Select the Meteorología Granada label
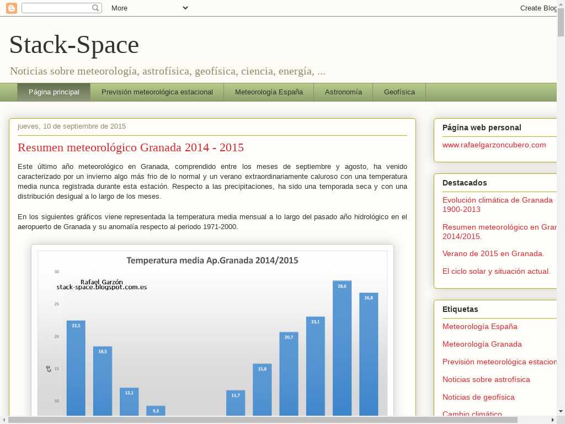This screenshot has width=565, height=424. point(482,344)
